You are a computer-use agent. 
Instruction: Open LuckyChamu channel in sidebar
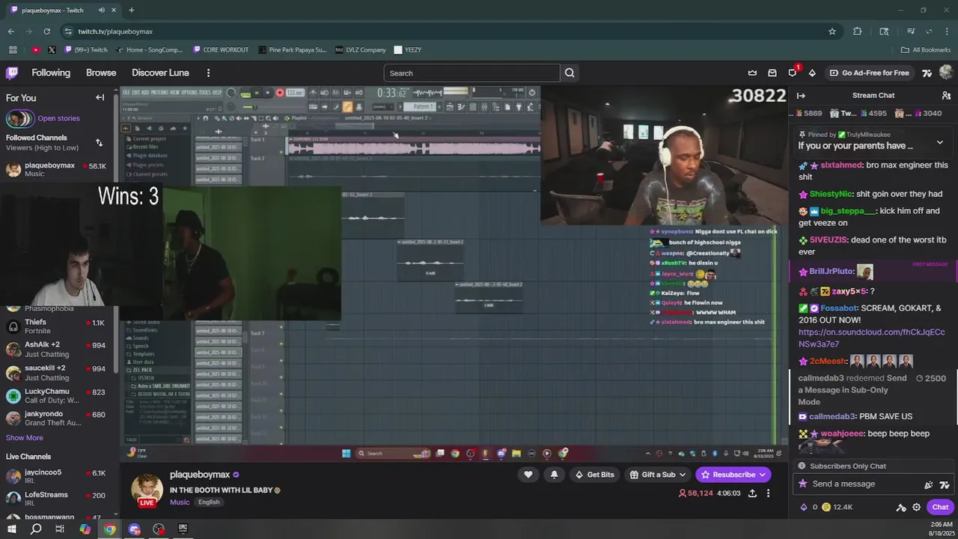[56, 396]
